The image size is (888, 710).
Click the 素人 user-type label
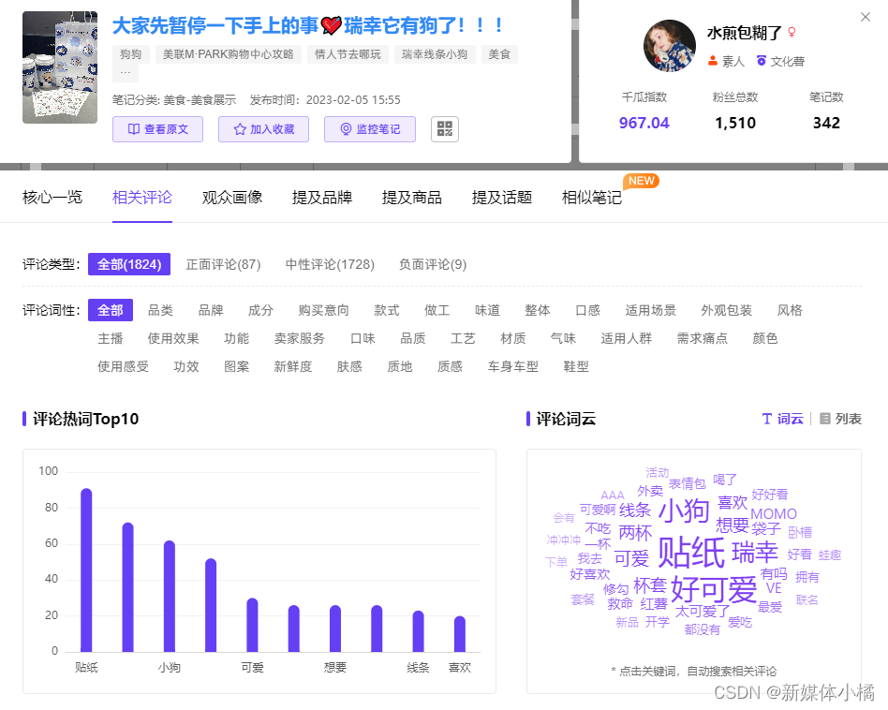click(x=727, y=61)
